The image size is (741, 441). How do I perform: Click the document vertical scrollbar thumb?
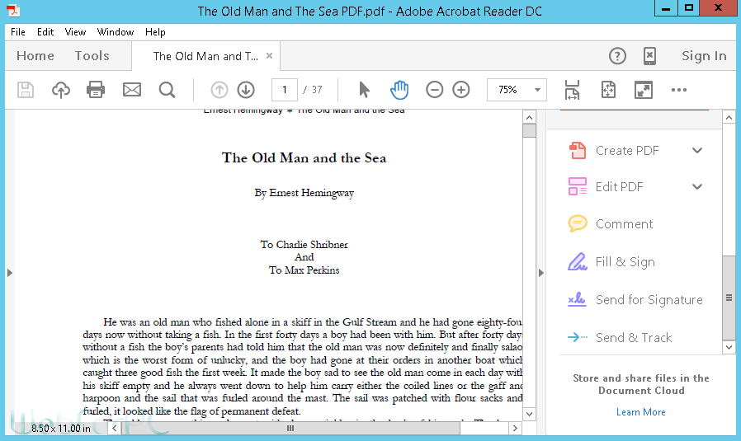[529, 131]
